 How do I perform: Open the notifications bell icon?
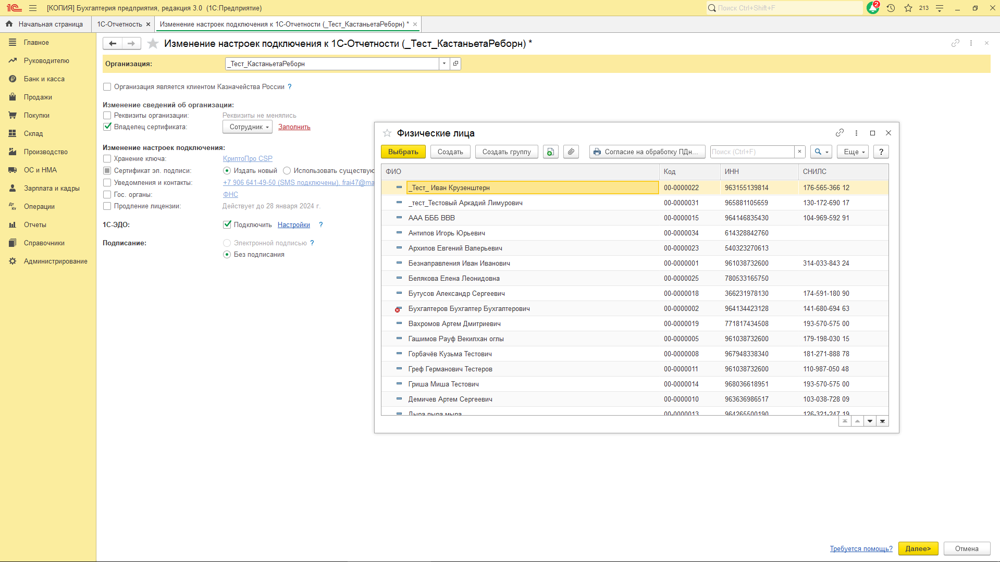(873, 8)
